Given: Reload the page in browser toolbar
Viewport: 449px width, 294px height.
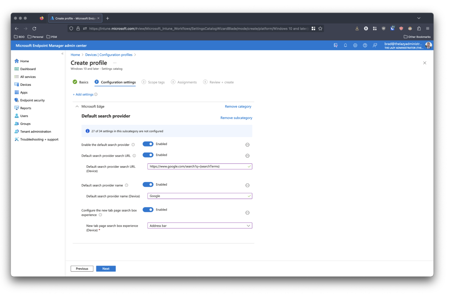Looking at the screenshot, I should tap(34, 29).
